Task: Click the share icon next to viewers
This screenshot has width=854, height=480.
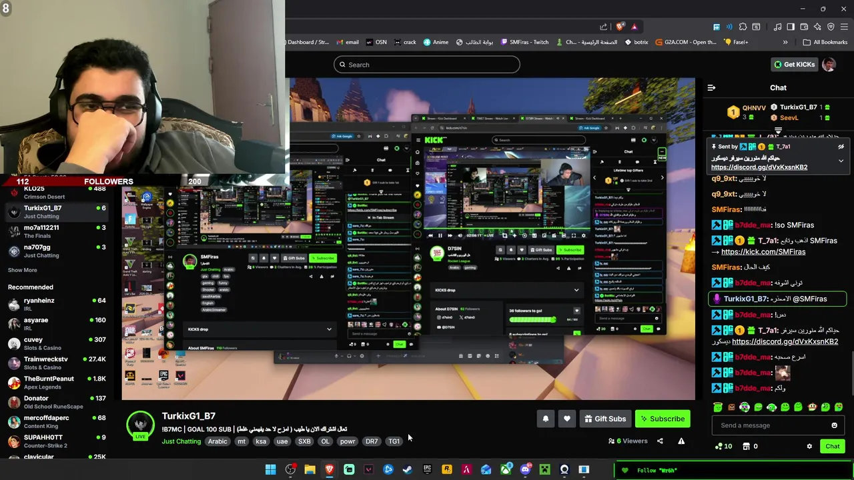Action: coord(660,441)
